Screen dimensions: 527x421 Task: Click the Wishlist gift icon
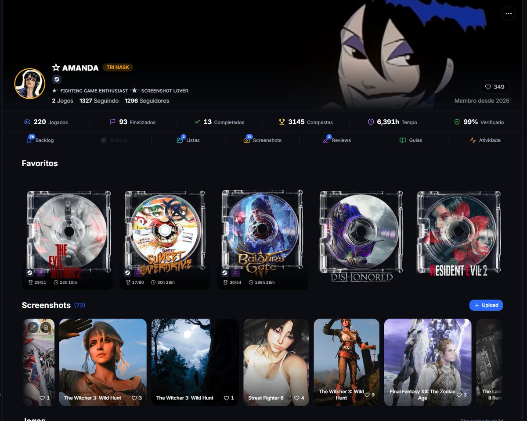[x=104, y=140]
